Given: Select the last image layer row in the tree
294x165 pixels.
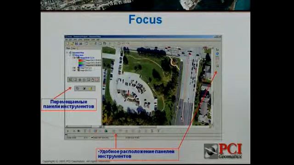Looking at the screenshot, I should [x=86, y=70].
